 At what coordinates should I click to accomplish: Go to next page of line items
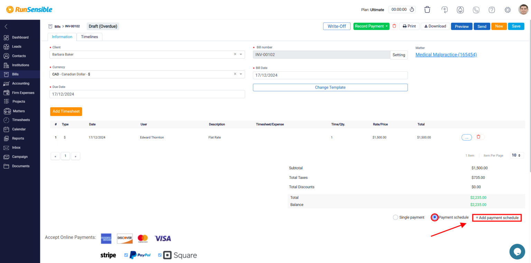[75, 156]
